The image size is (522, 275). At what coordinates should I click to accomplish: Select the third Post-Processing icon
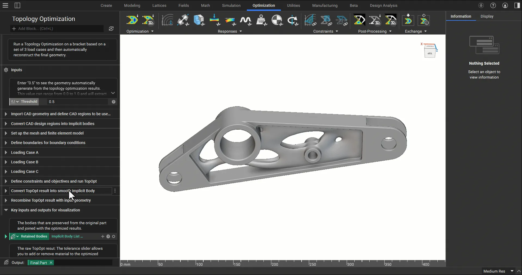tap(391, 20)
